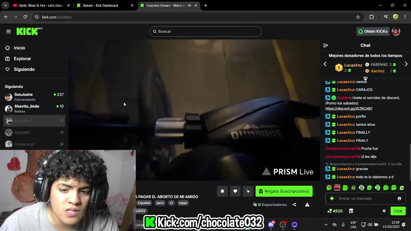Open the offline AQUINO channel
This screenshot has height=231, width=411.
pyautogui.click(x=34, y=133)
